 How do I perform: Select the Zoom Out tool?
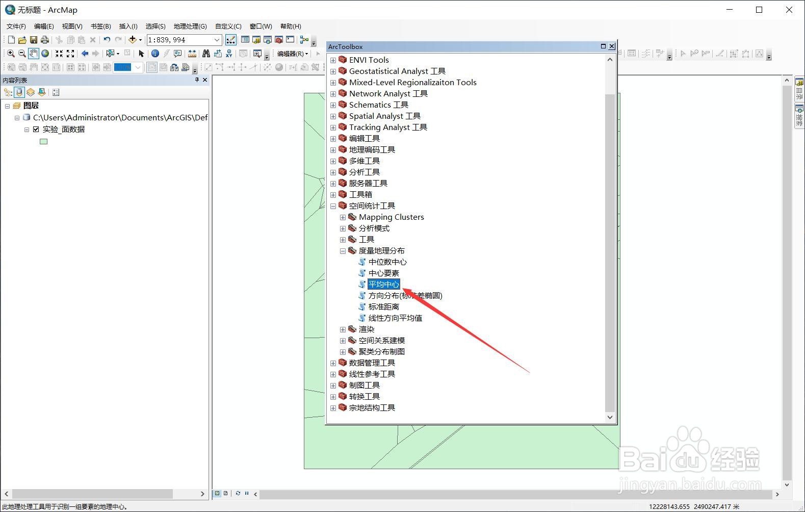(x=22, y=54)
